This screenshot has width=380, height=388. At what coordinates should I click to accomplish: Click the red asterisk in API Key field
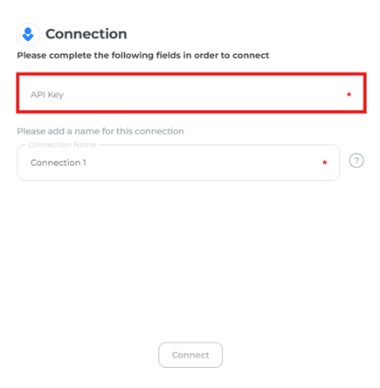(349, 94)
